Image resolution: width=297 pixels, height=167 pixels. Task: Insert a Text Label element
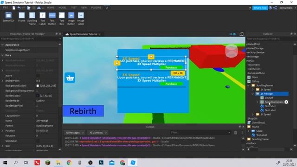(42, 19)
